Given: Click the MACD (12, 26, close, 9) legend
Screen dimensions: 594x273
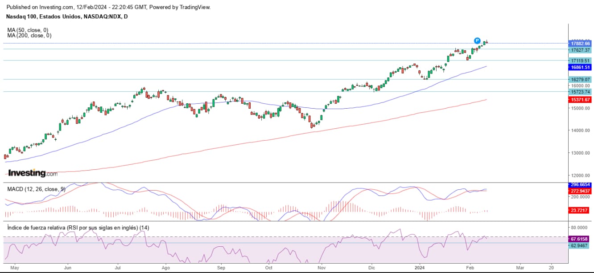Looking at the screenshot, I should [36, 189].
